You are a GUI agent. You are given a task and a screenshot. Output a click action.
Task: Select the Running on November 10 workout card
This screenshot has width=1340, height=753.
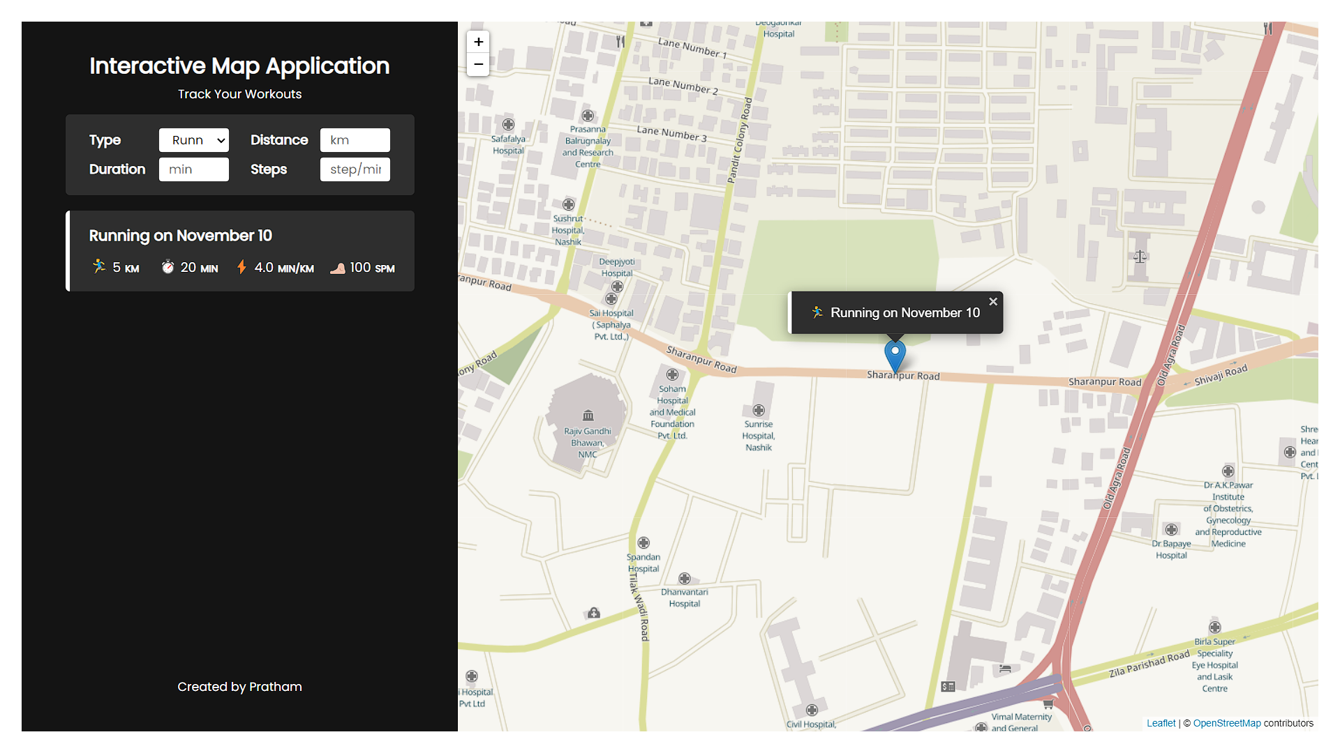[239, 251]
